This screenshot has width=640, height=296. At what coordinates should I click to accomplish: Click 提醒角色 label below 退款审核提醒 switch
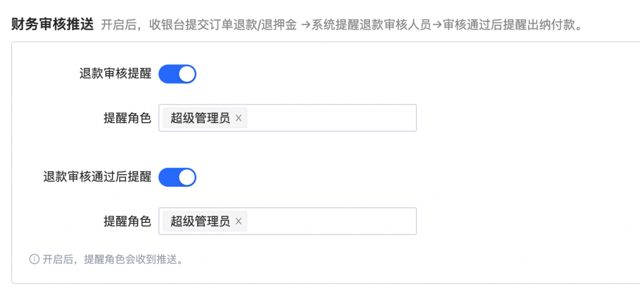coord(127,118)
